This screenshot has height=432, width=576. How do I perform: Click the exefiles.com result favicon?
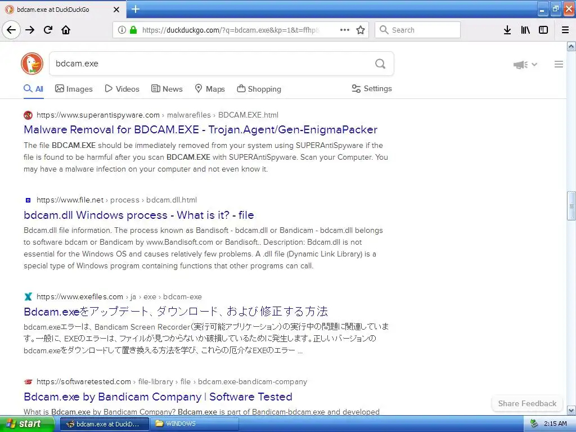[x=28, y=296]
